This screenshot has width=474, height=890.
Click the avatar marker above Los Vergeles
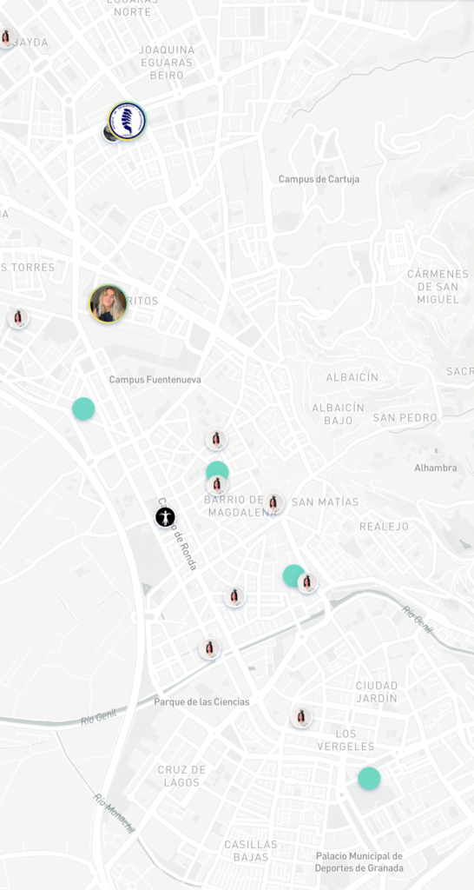click(301, 717)
